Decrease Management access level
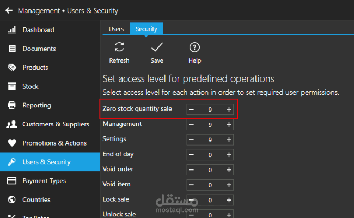Image resolution: width=354 pixels, height=218 pixels. (x=191, y=125)
